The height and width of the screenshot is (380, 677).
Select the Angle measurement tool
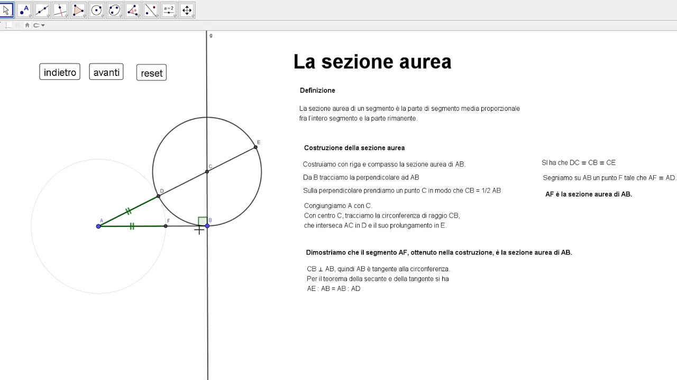(x=132, y=10)
